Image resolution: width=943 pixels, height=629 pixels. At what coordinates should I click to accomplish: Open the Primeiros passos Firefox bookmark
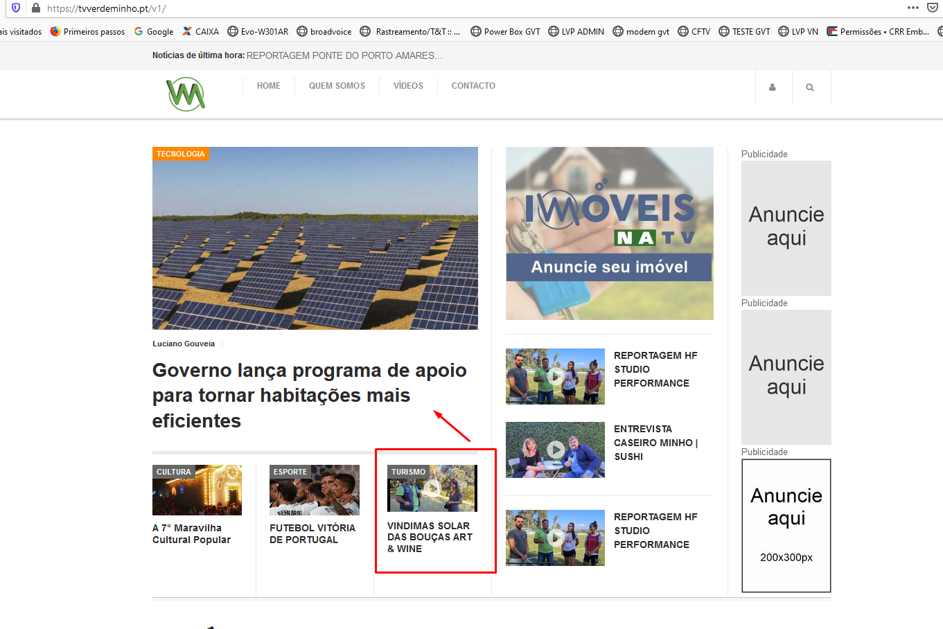(87, 32)
